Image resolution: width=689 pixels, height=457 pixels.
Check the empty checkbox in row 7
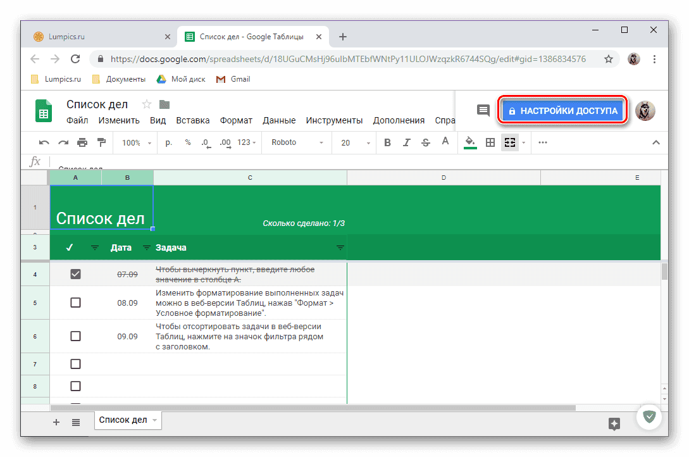coord(75,363)
